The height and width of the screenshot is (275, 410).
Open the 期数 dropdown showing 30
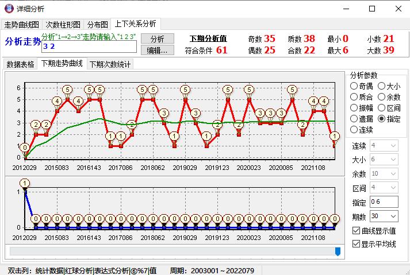(x=384, y=216)
